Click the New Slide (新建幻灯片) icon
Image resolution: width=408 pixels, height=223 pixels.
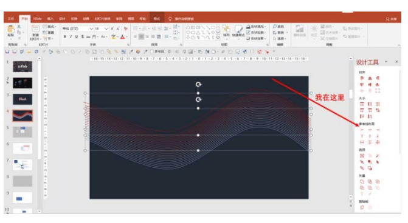click(x=35, y=32)
